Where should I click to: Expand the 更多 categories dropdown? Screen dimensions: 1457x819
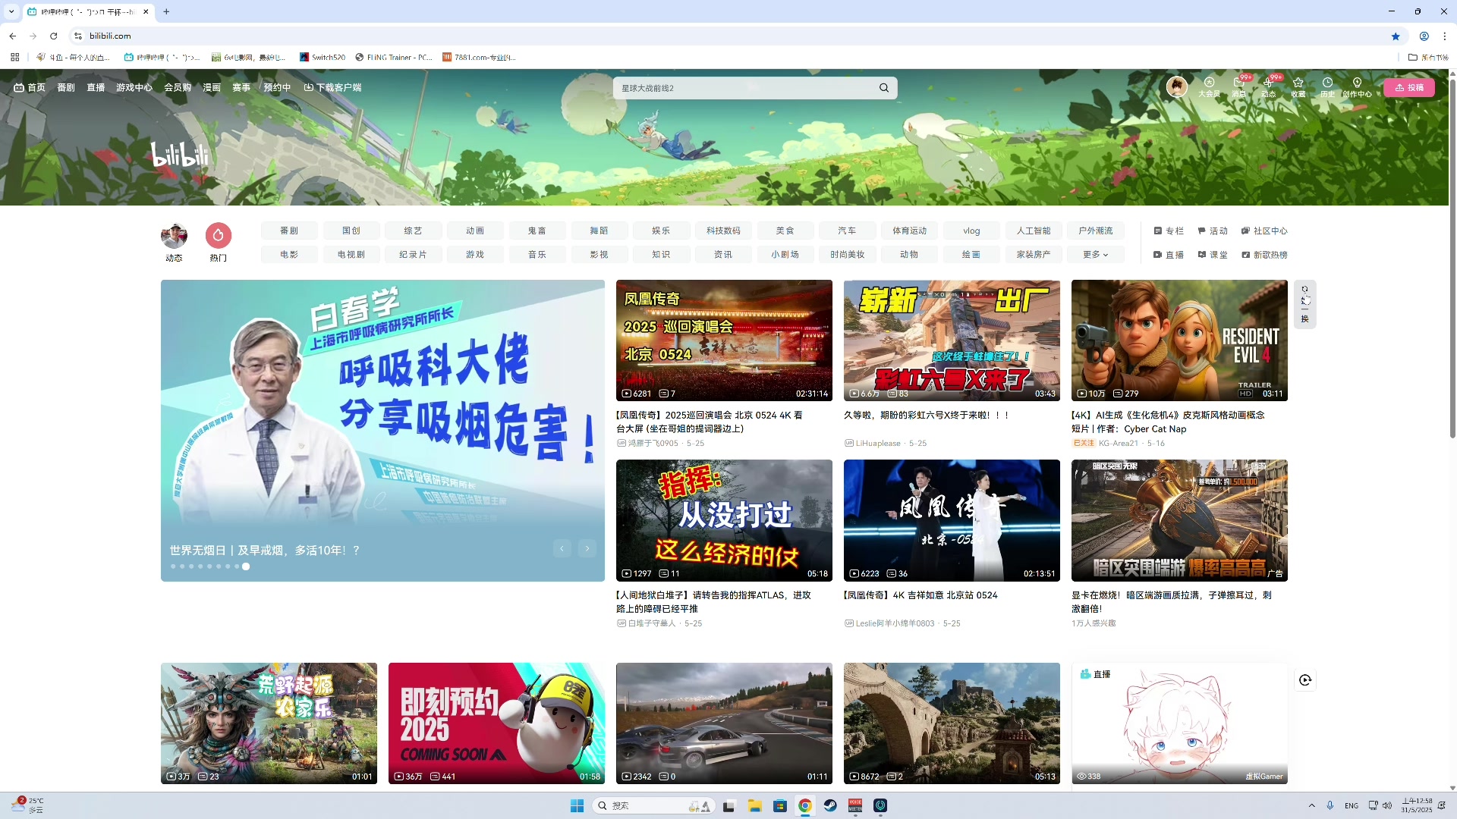1095,255
